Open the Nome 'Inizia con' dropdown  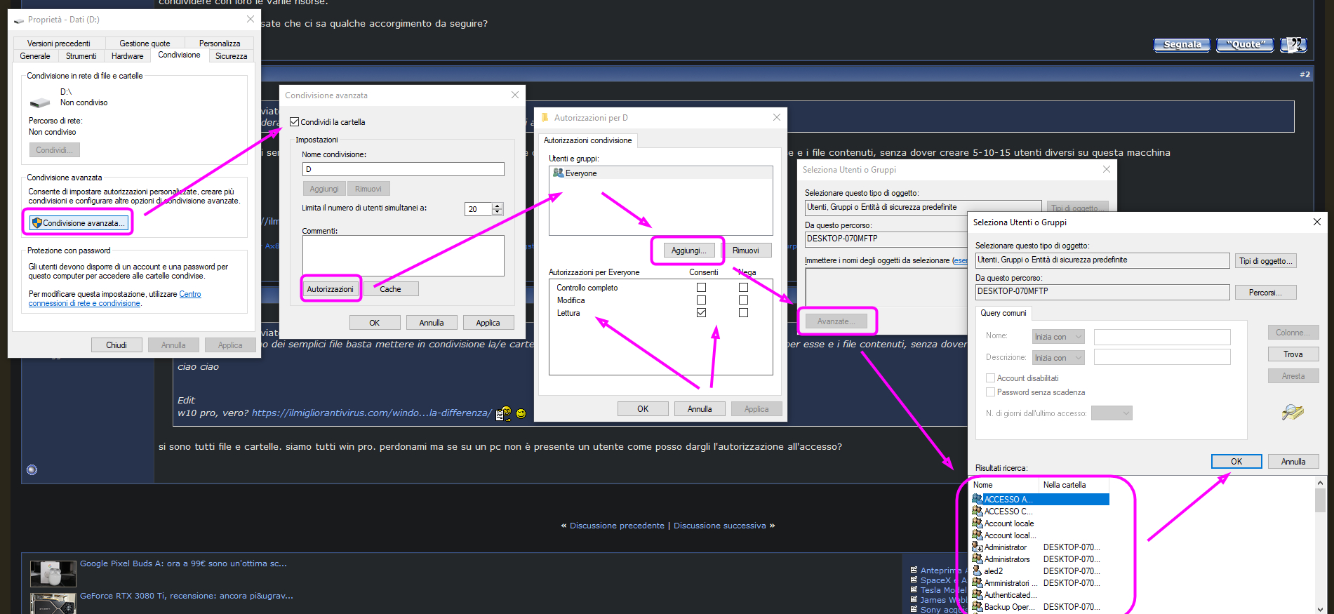pos(1058,337)
